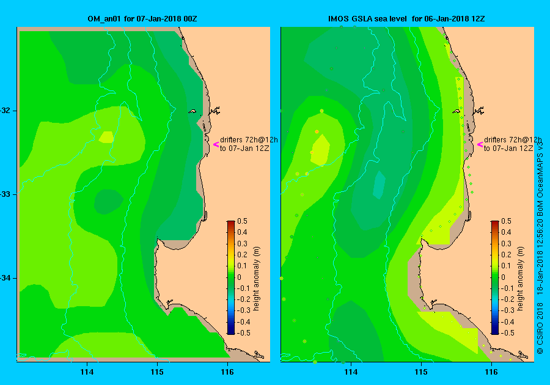
Task: Click the vertical timestamp "18-Jan-2018 12:56:20"
Action: coord(540,257)
